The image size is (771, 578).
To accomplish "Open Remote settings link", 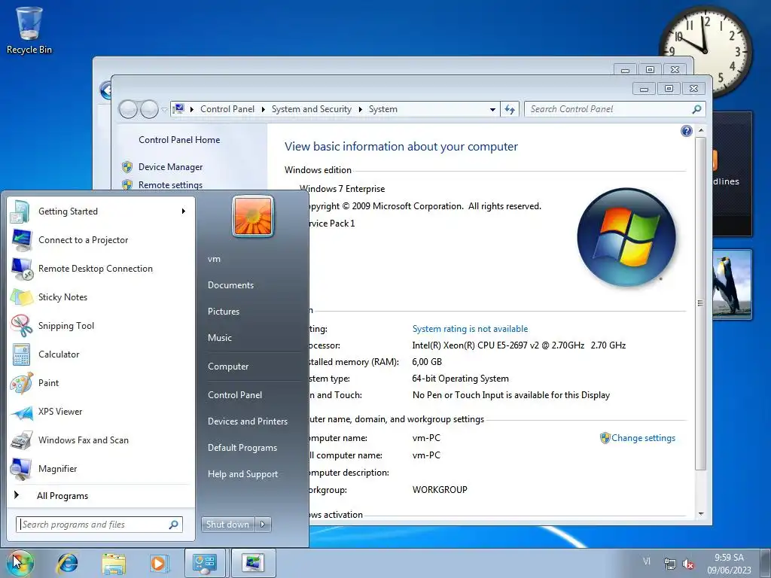I will (x=170, y=185).
